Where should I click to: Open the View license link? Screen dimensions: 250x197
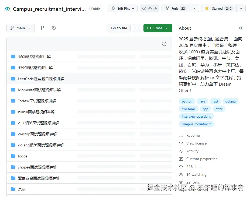(x=196, y=143)
